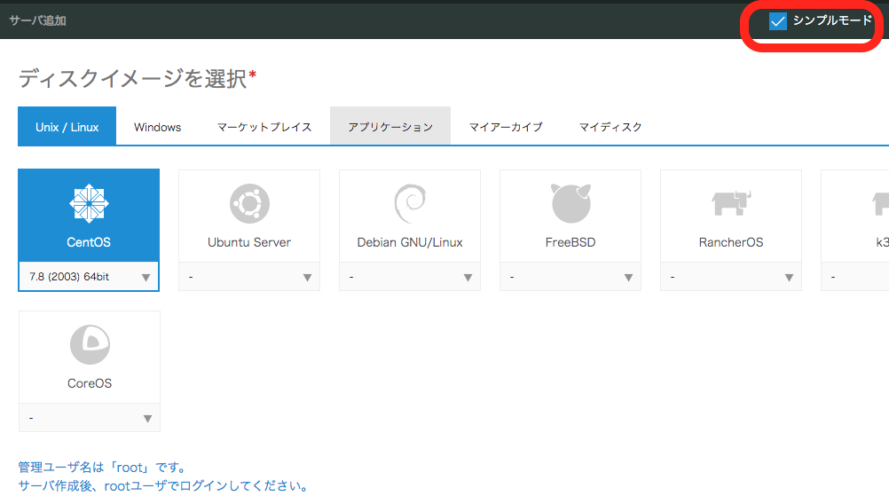Switch to the マイアーカイブ tab

pyautogui.click(x=506, y=127)
